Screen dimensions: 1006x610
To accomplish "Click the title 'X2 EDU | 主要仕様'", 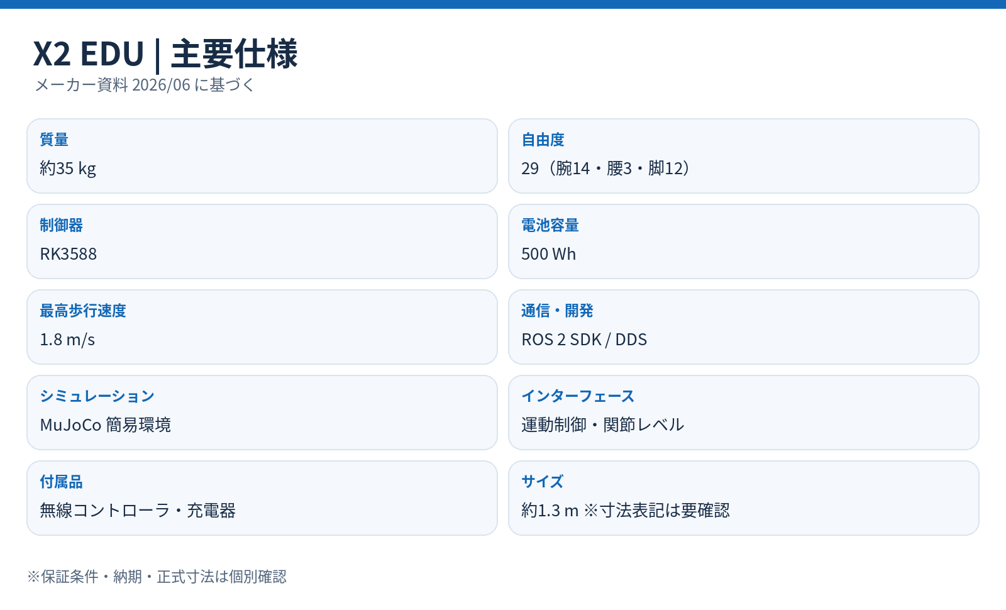I will pyautogui.click(x=165, y=54).
